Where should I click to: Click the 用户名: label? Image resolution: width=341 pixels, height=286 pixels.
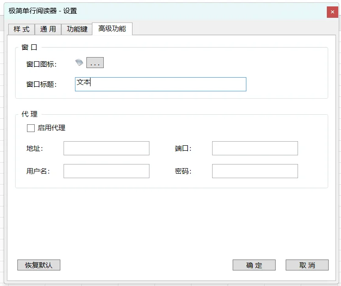pyautogui.click(x=38, y=171)
